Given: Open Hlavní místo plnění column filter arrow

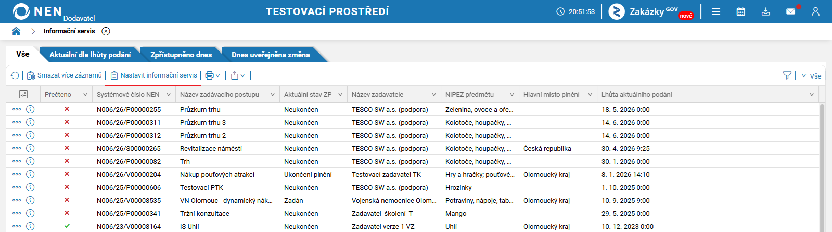Looking at the screenshot, I should tap(590, 94).
